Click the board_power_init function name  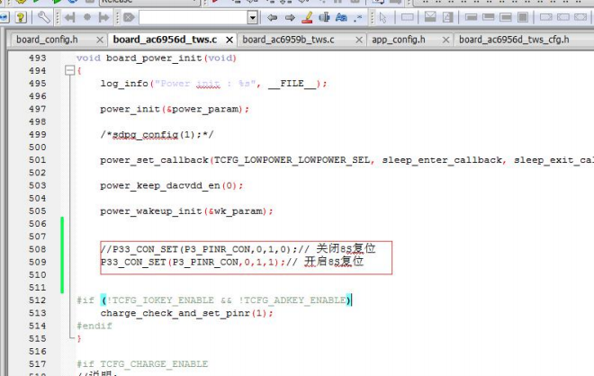[154, 58]
